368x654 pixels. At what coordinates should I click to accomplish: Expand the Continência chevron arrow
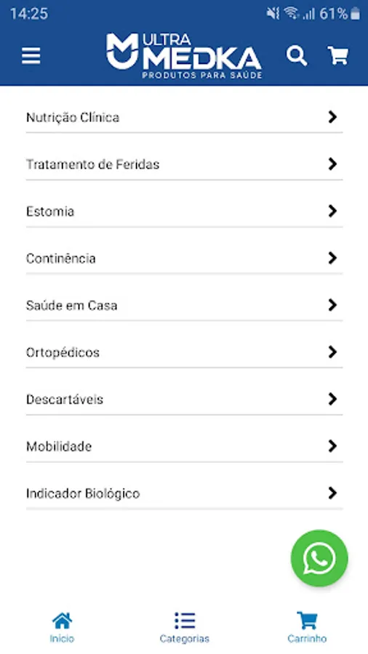coord(332,258)
